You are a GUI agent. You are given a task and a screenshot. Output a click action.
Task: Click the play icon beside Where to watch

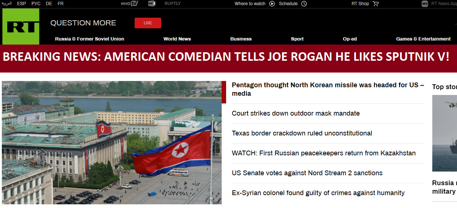click(x=272, y=4)
